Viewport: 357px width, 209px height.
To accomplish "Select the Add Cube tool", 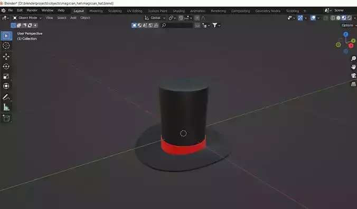I will (6, 118).
